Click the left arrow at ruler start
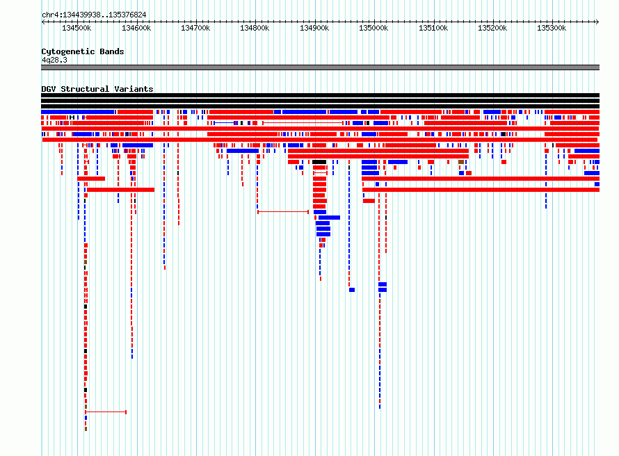The image size is (619, 456). 43,22
